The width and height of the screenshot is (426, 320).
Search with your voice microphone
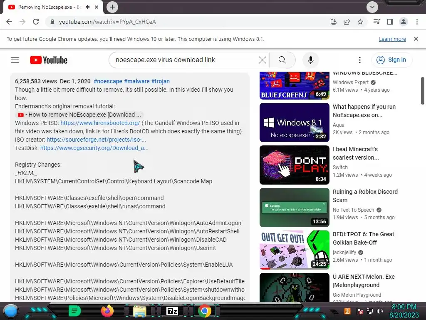tap(310, 60)
